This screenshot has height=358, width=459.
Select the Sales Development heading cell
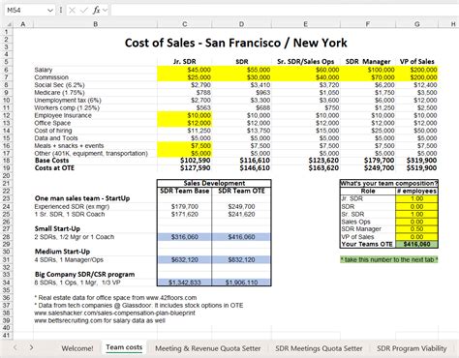click(214, 183)
